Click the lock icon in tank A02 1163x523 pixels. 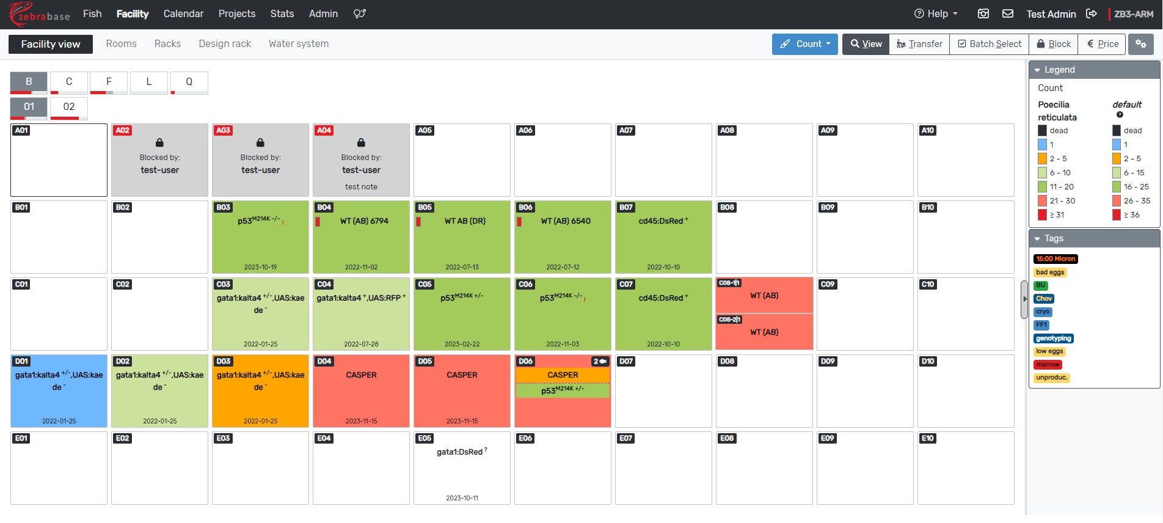coord(159,142)
